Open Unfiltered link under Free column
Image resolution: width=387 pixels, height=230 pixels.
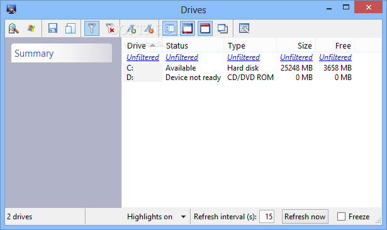click(x=335, y=57)
